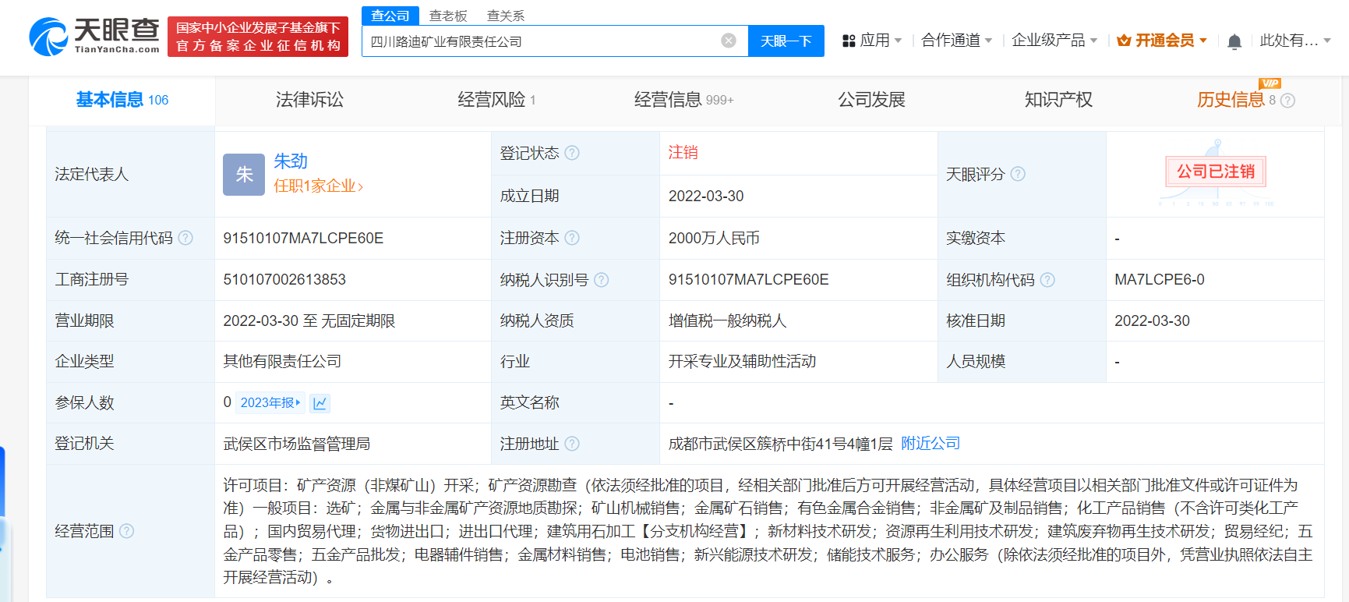The width and height of the screenshot is (1349, 602).
Task: Click the 参保人数 trend chart icon
Action: tap(320, 403)
